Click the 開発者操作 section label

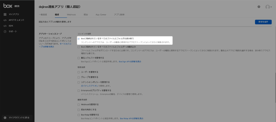tap(82, 100)
